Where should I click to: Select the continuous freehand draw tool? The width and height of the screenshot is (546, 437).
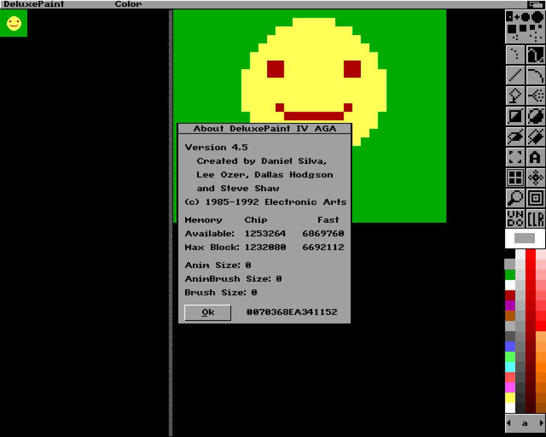536,55
